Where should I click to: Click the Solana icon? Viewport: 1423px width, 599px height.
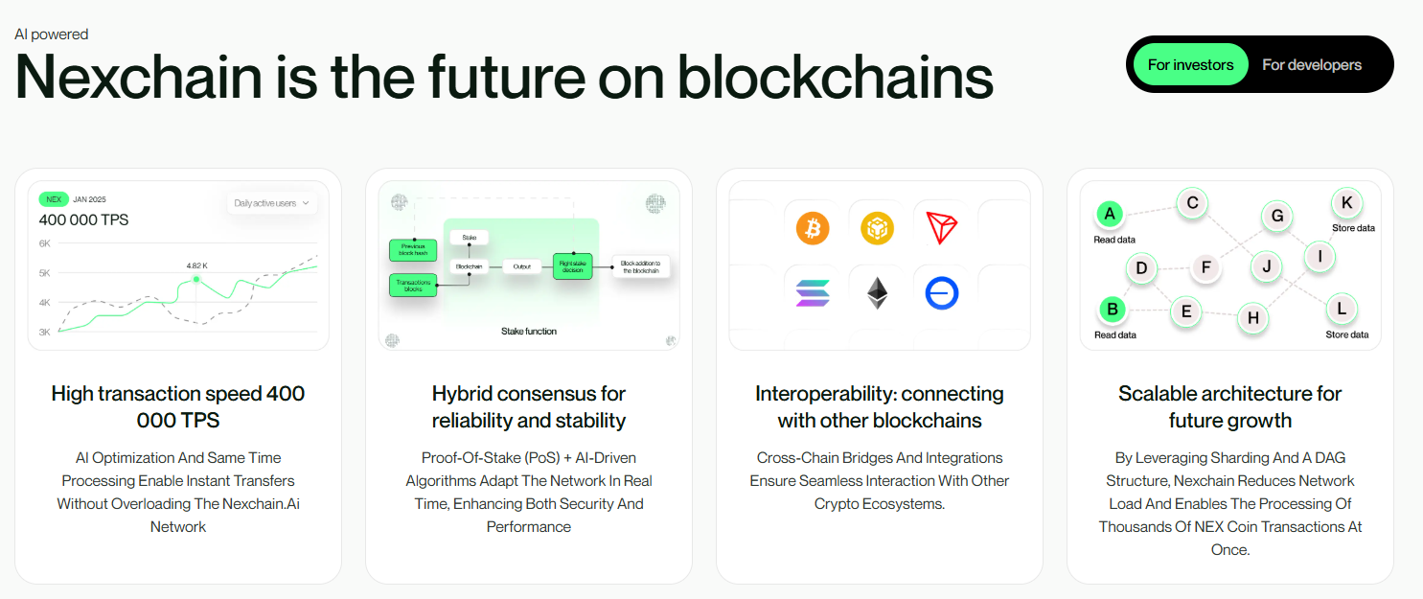coord(811,292)
